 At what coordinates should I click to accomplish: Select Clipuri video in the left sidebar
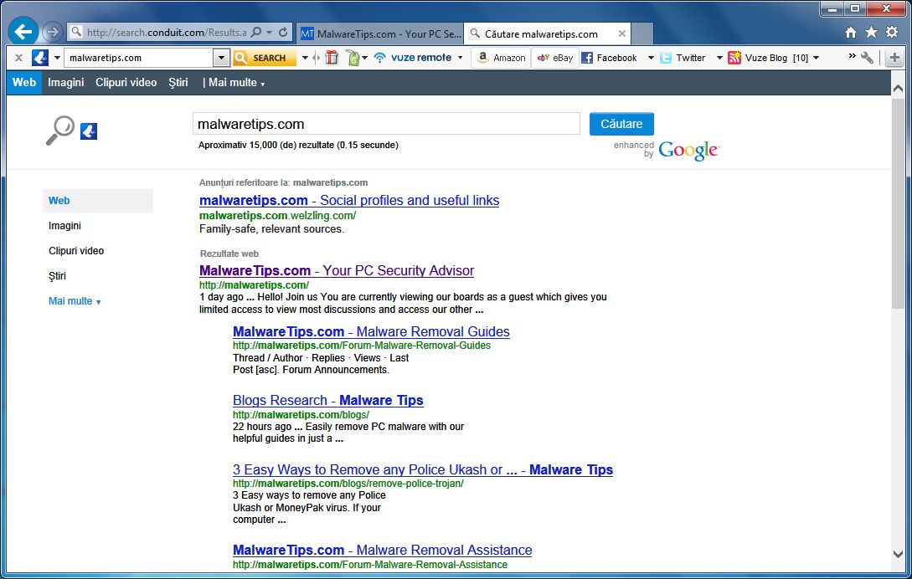[x=76, y=250]
